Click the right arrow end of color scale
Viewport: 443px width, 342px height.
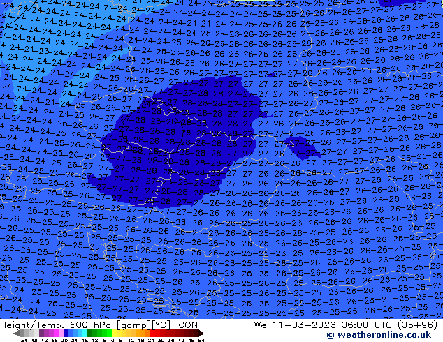(201, 333)
